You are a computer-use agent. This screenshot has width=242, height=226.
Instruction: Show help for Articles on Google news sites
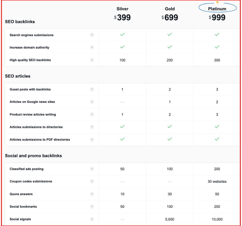pos(92,102)
